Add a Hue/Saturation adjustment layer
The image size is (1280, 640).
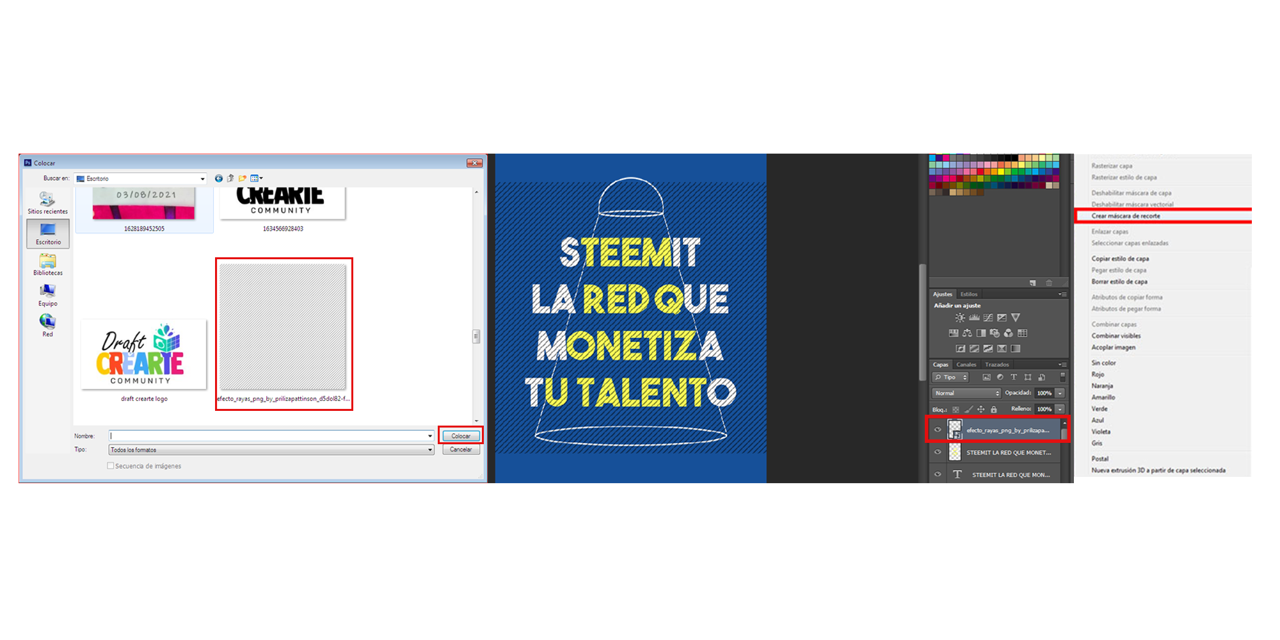point(954,333)
